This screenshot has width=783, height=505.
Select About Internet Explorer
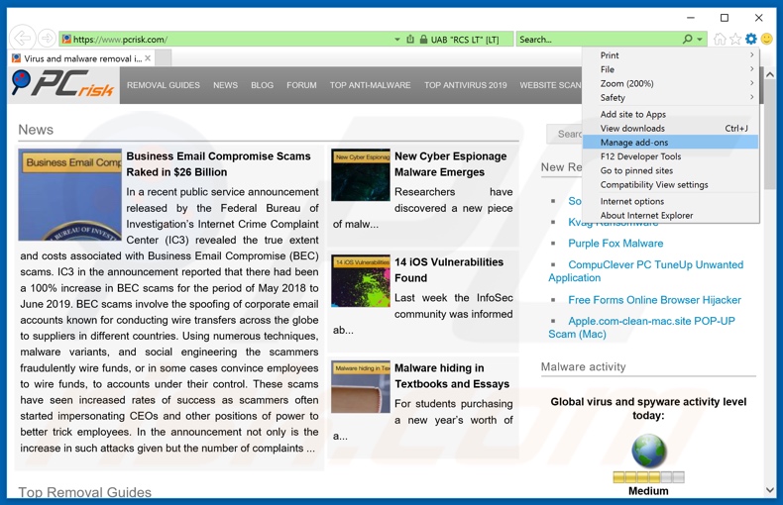coord(671,215)
